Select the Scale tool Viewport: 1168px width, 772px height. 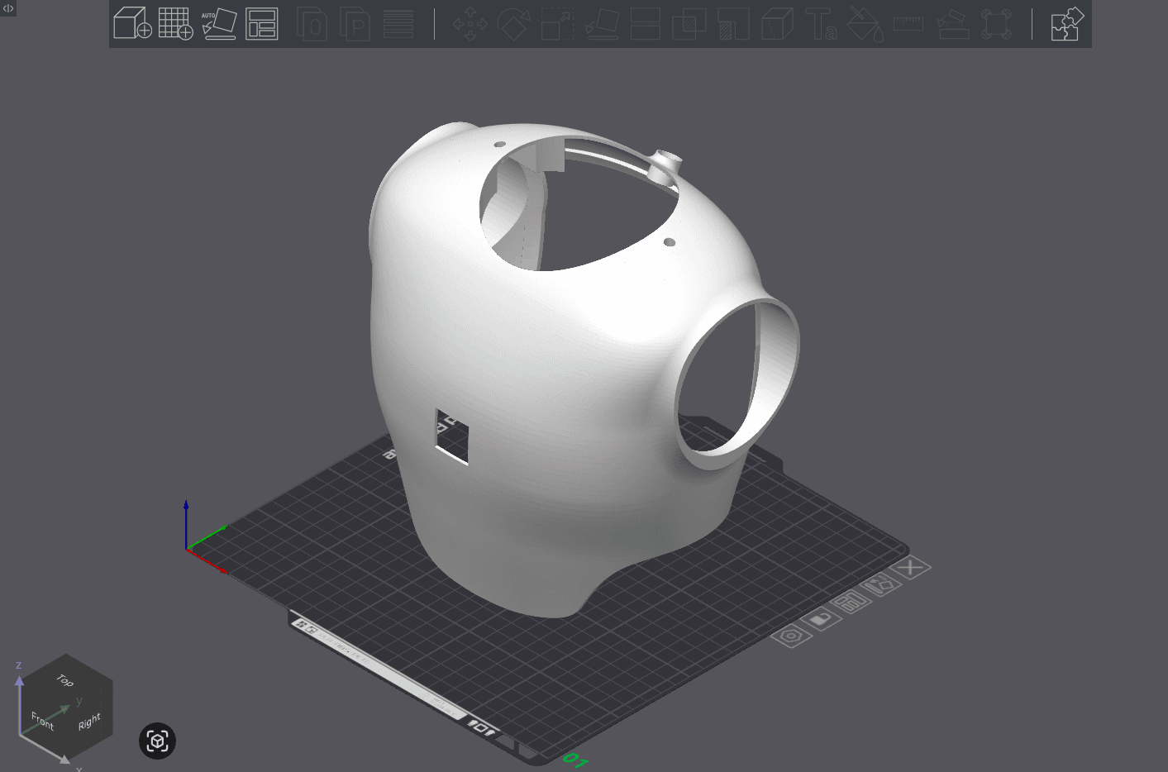(x=557, y=25)
